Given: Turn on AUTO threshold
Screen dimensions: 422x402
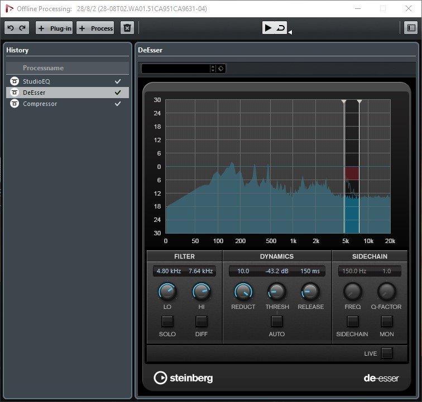Looking at the screenshot, I should click(x=277, y=321).
